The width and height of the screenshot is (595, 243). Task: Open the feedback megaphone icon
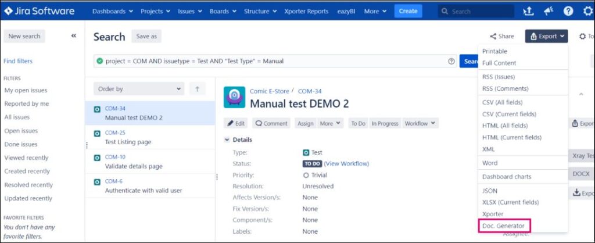coord(549,11)
